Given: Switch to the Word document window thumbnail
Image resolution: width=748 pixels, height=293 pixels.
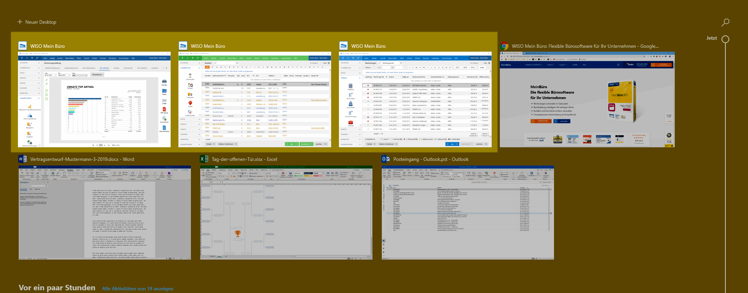Looking at the screenshot, I should click(x=104, y=213).
